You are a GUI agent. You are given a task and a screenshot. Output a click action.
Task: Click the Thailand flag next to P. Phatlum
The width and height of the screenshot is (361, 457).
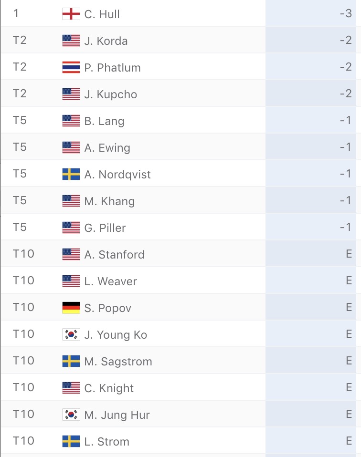tap(71, 67)
